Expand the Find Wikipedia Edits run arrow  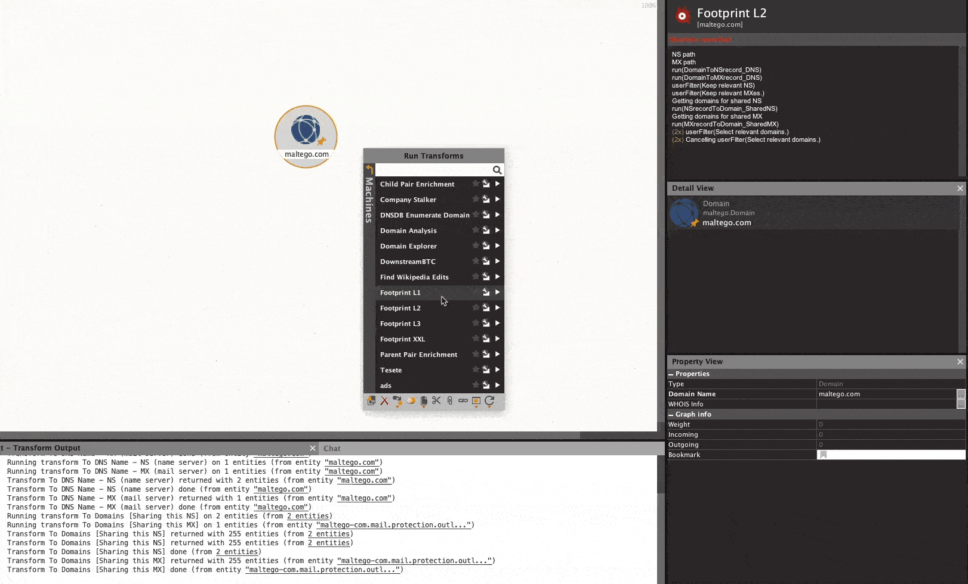(x=497, y=277)
